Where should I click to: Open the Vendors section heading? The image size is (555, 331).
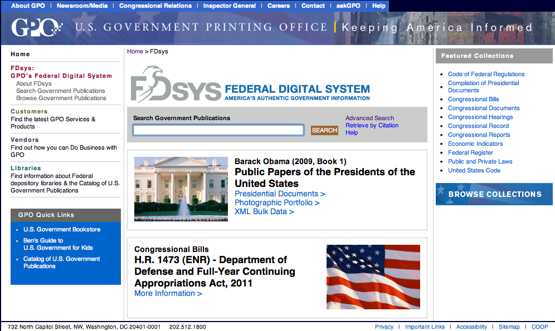(x=25, y=140)
